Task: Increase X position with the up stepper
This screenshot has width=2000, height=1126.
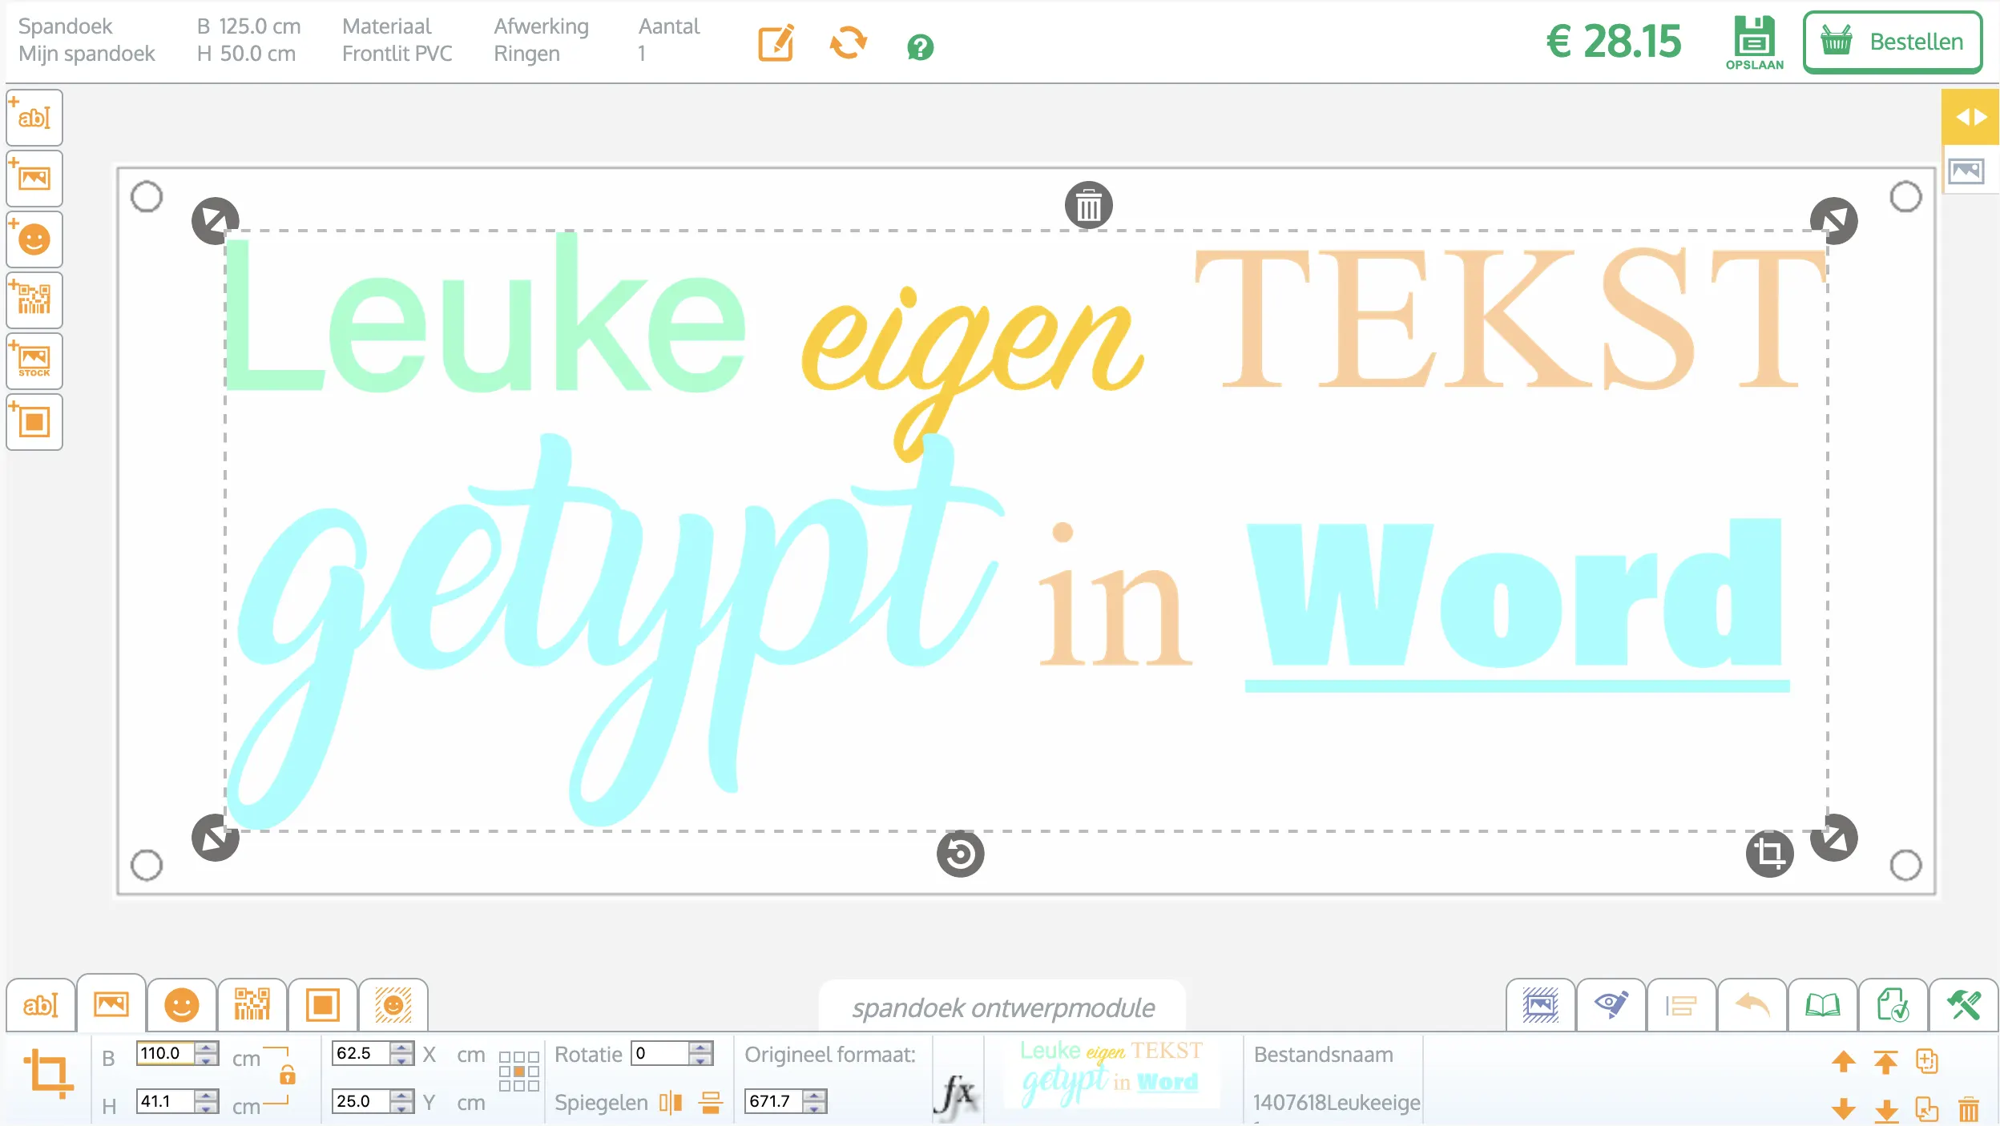Action: (402, 1048)
